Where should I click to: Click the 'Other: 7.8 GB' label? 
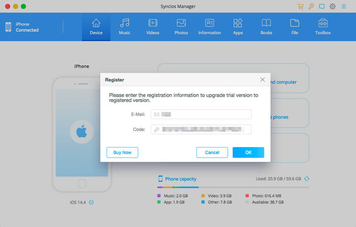[x=220, y=202]
